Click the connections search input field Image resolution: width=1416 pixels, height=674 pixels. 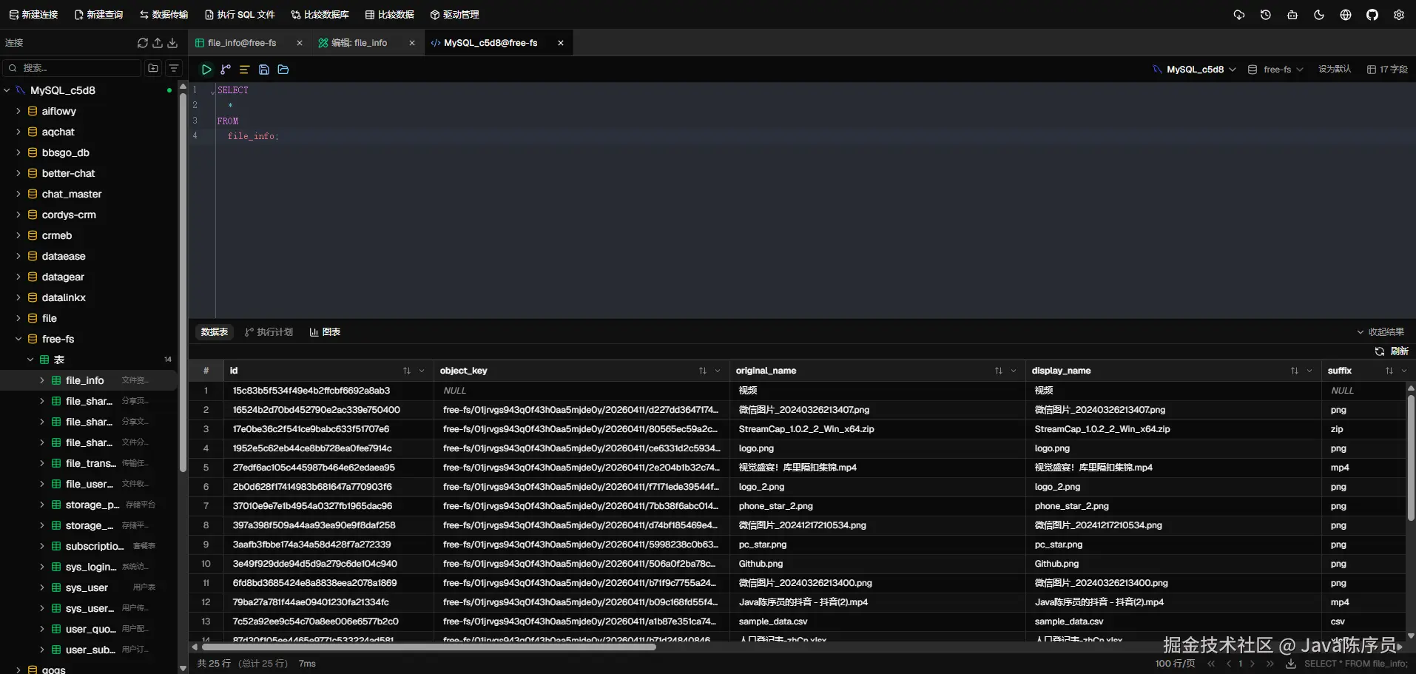(72, 68)
